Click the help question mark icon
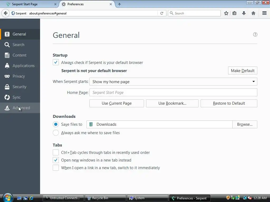 (255, 34)
